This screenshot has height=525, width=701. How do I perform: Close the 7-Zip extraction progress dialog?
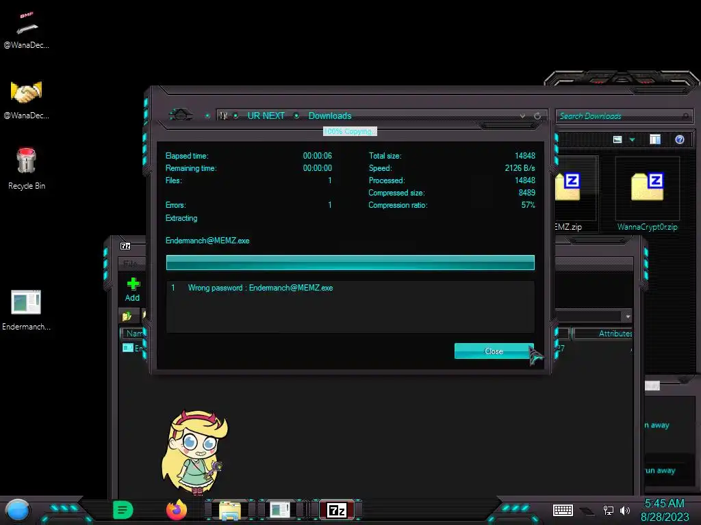494,351
